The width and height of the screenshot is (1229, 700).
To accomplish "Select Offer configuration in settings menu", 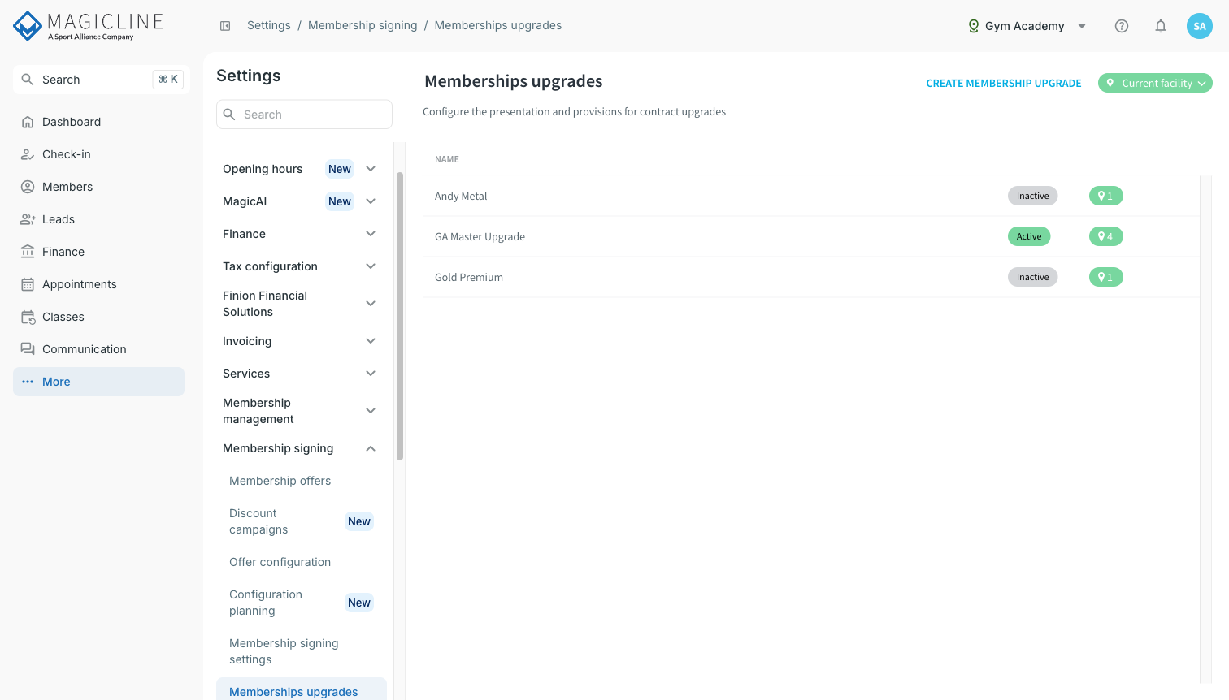I will [280, 562].
